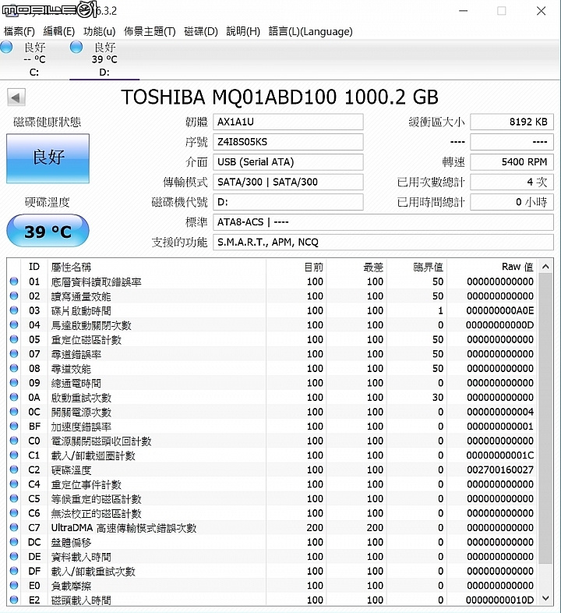Screen dimensions: 561x613
Task: Click status dot of attribute 08 尋道效能
Action: [x=14, y=368]
